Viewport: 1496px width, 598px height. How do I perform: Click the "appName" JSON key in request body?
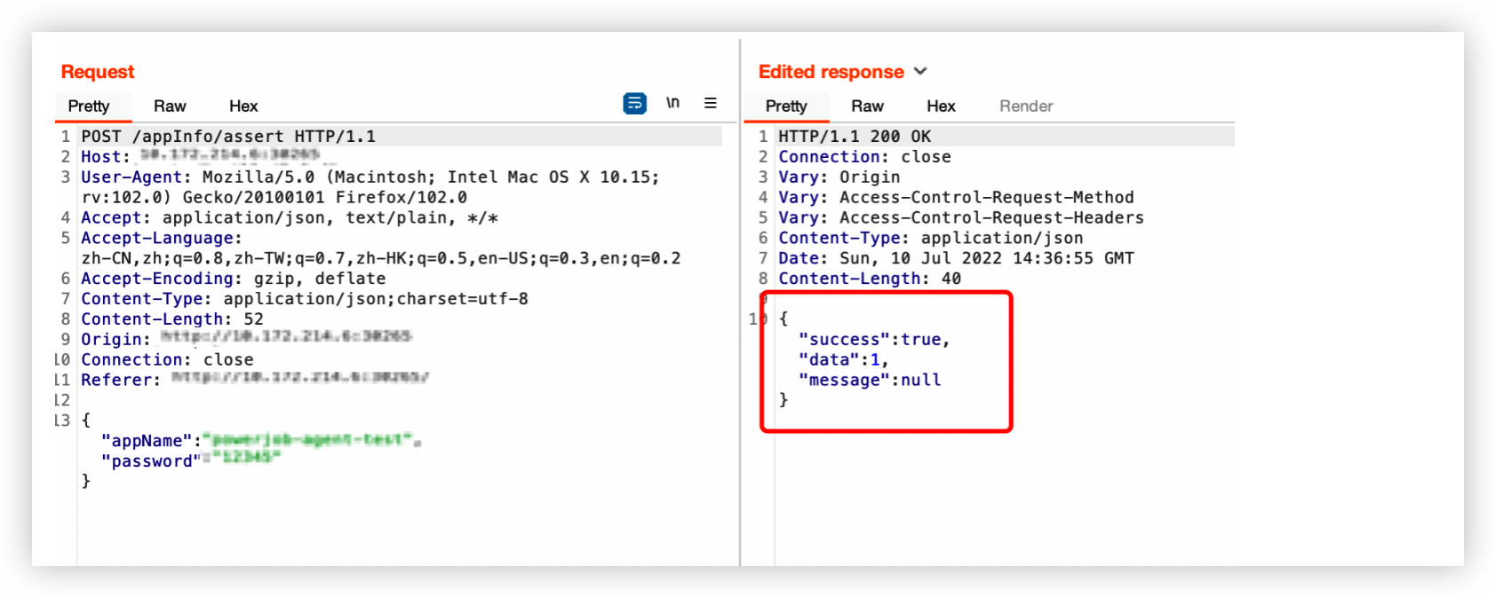click(147, 442)
